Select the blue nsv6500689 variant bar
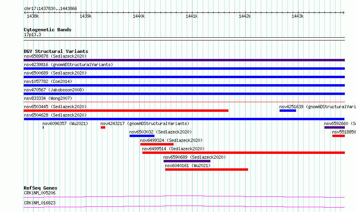 [x=184, y=77]
